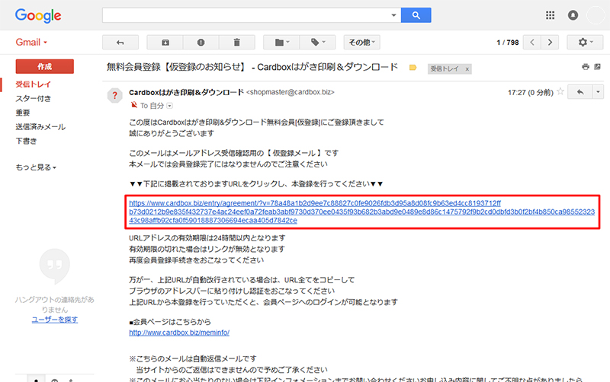610x382 pixels.
Task: Open the Move to folder menu
Action: (x=281, y=43)
